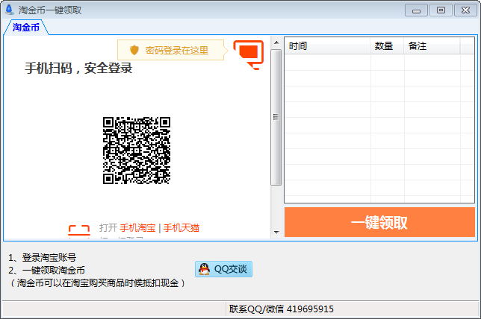Click the 联系QQ/微信 419695915 status bar text
The width and height of the screenshot is (481, 319).
(282, 309)
